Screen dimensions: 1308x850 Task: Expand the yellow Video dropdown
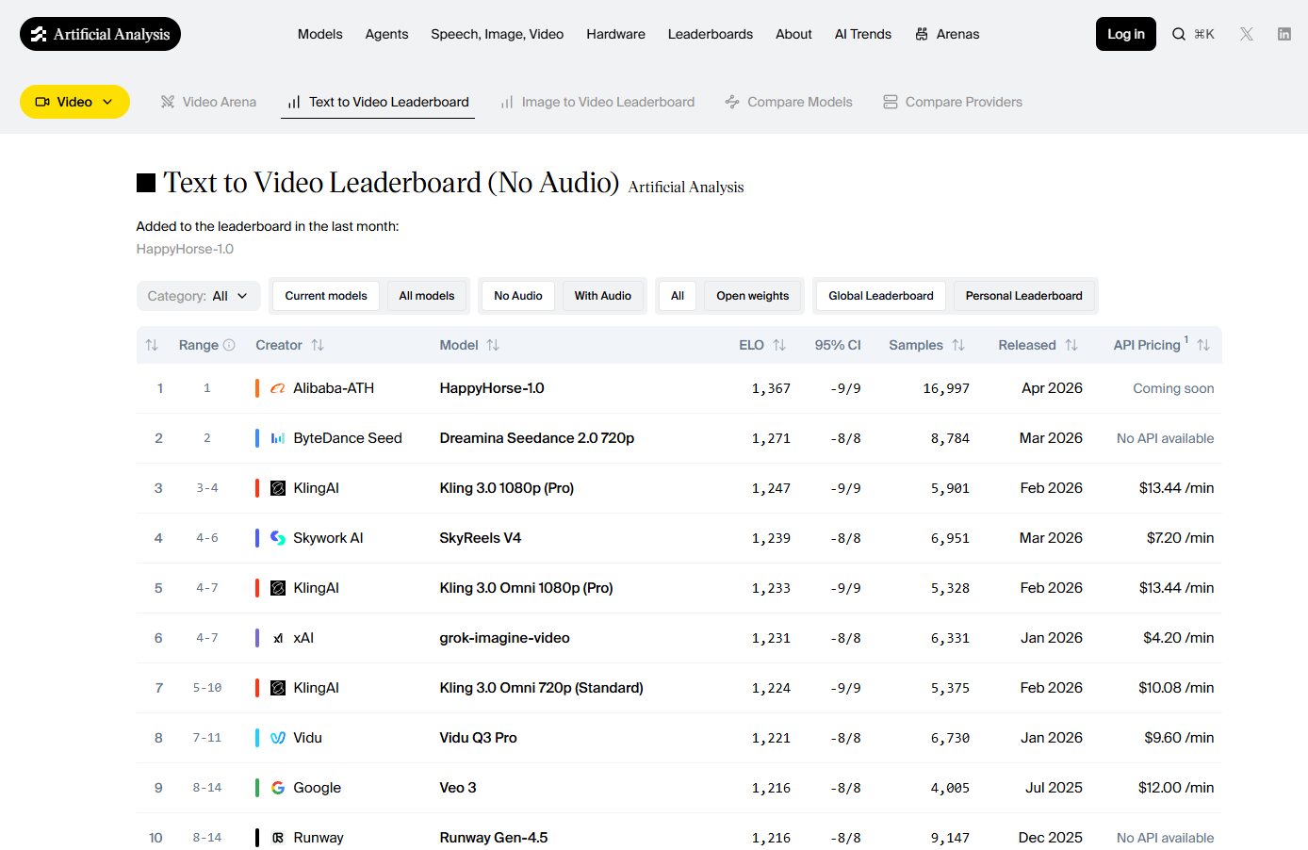pos(74,102)
